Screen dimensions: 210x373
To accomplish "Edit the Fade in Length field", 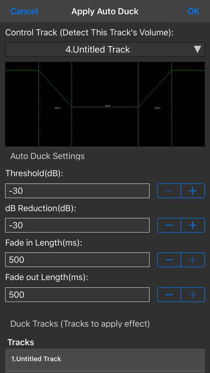I will (77, 260).
